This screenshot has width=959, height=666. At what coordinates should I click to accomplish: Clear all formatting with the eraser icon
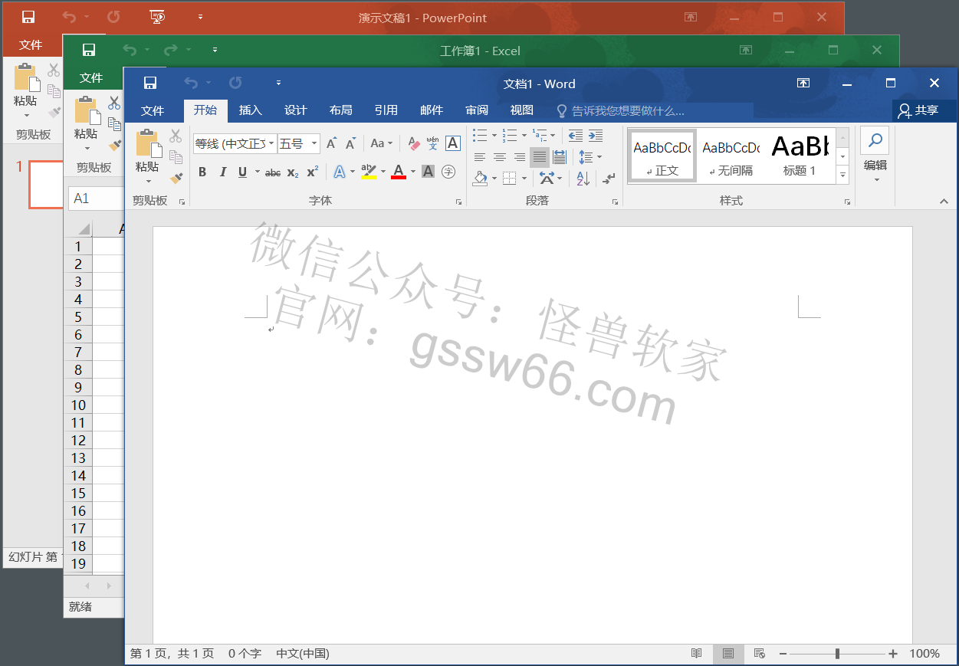point(414,143)
